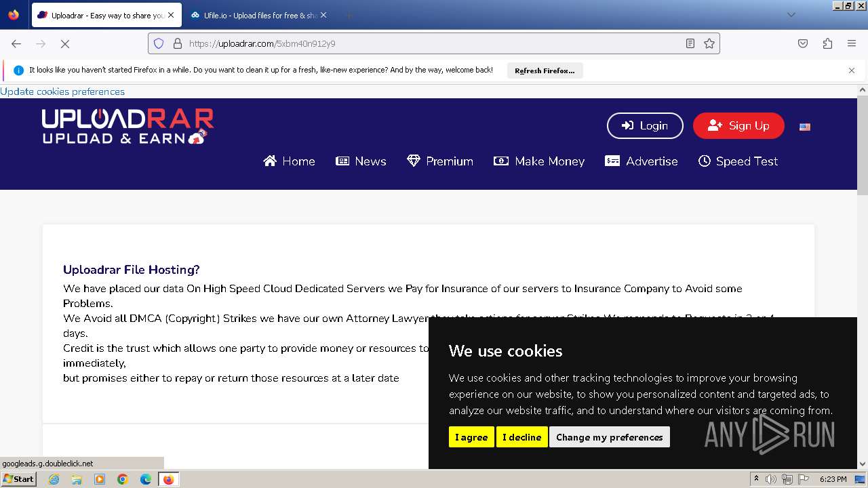Go back one page
Image resolution: width=868 pixels, height=488 pixels.
[16, 43]
